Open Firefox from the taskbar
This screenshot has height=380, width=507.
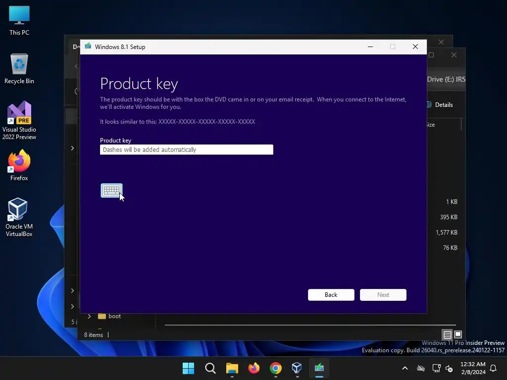click(254, 368)
